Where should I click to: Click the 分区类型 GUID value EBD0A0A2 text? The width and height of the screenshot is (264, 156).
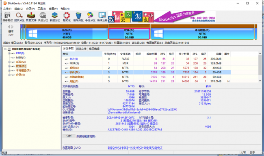[135, 148]
